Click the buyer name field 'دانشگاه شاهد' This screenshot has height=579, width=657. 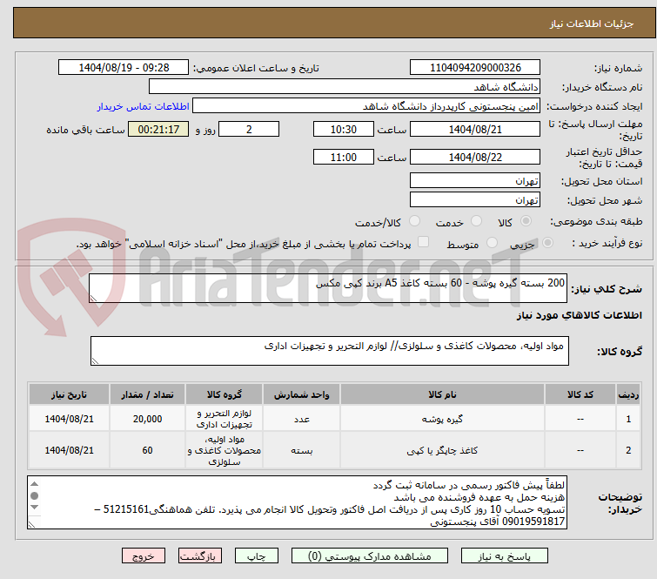point(345,87)
